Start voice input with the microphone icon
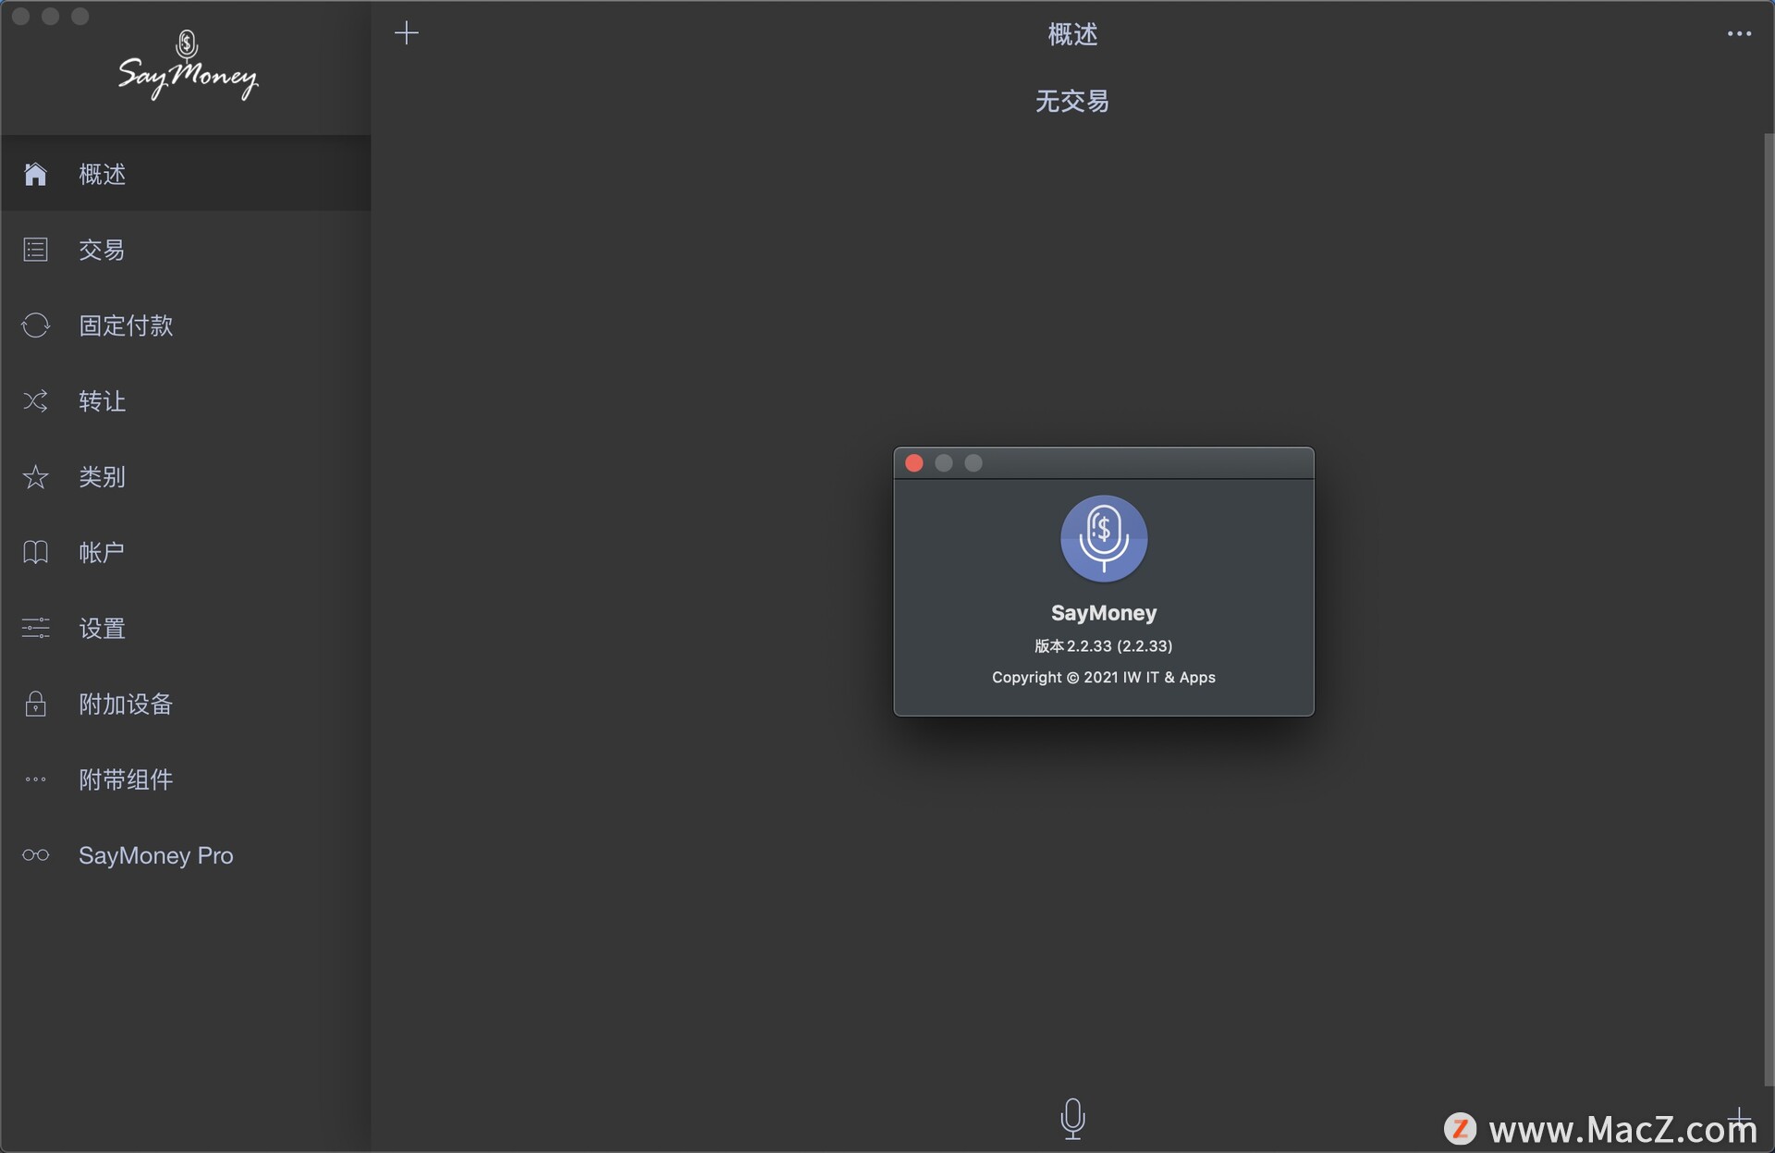 click(1072, 1118)
